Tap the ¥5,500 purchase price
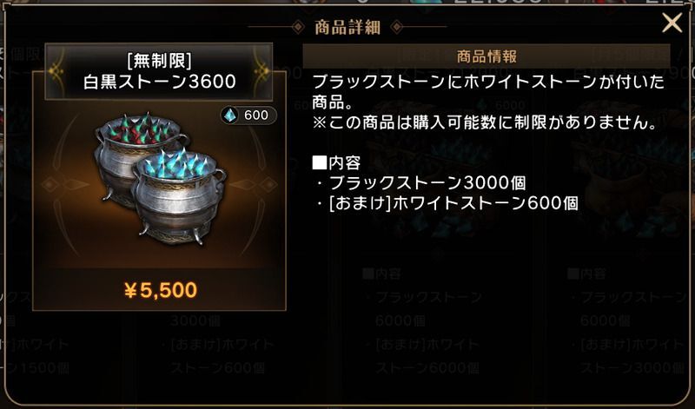The width and height of the screenshot is (695, 409). [161, 290]
